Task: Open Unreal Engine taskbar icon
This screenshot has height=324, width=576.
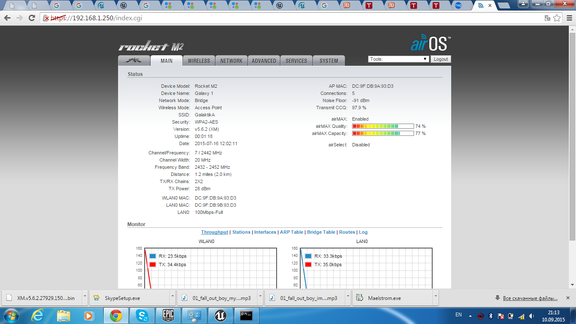Action: pyautogui.click(x=220, y=315)
